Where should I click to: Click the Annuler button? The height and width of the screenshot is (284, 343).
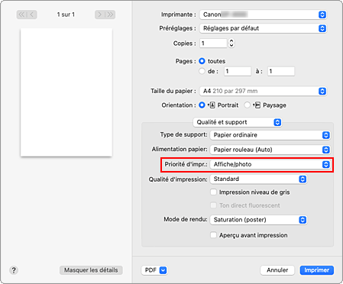(277, 270)
